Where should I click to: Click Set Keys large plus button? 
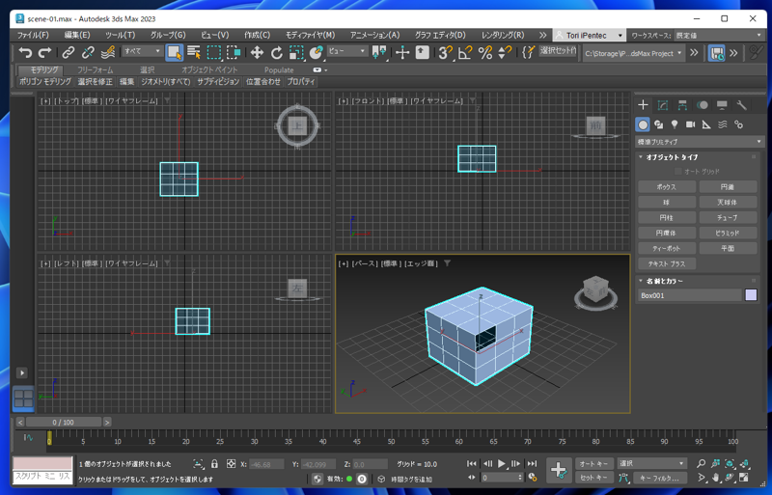(x=559, y=470)
